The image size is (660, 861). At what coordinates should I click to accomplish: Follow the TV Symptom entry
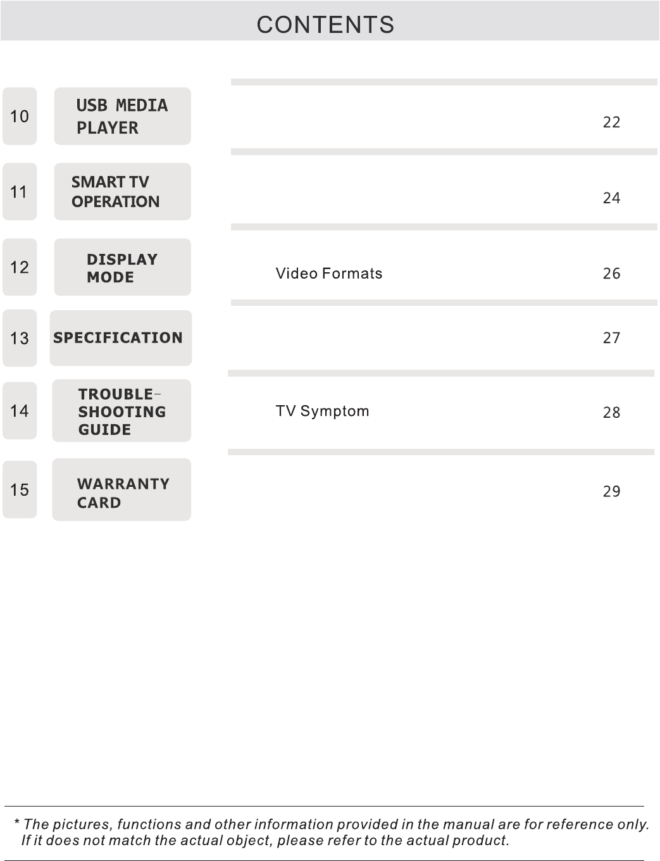[x=322, y=412]
